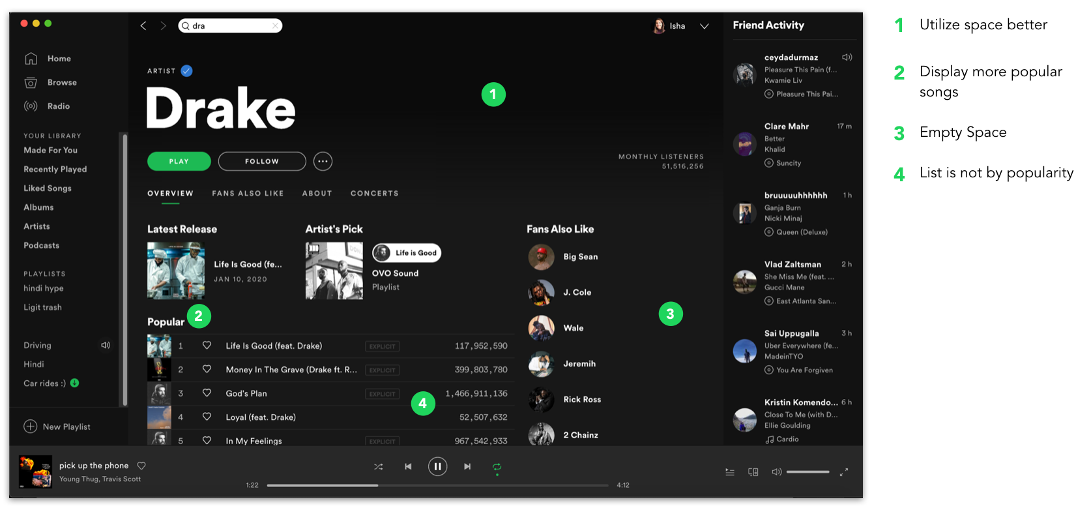Image resolution: width=1091 pixels, height=506 pixels.
Task: Save pick up the phone with heart
Action: click(x=141, y=466)
